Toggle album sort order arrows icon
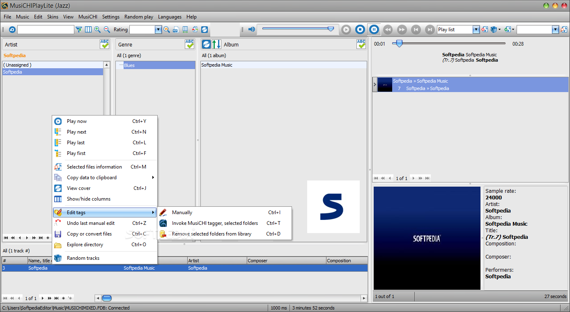The height and width of the screenshot is (312, 570). 216,44
